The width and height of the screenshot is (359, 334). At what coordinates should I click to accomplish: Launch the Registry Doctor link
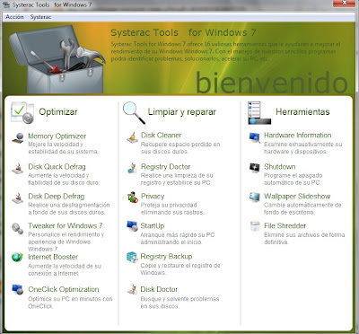[x=165, y=166]
